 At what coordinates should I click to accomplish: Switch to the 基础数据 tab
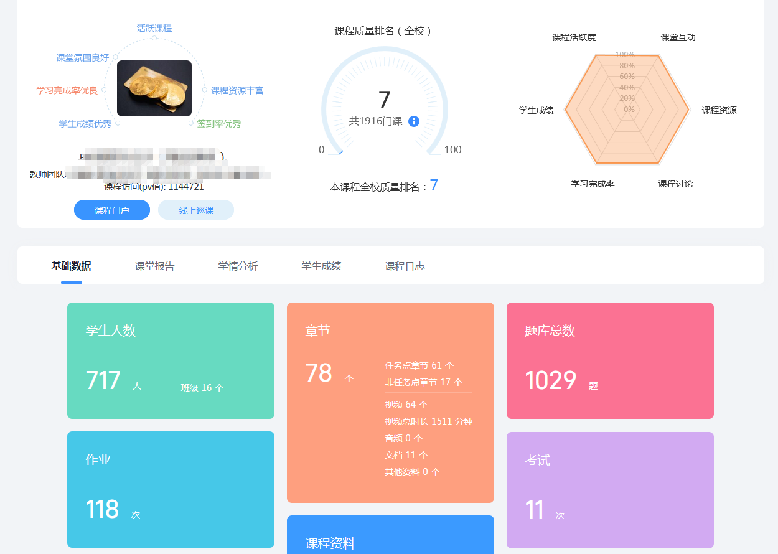[x=71, y=266]
